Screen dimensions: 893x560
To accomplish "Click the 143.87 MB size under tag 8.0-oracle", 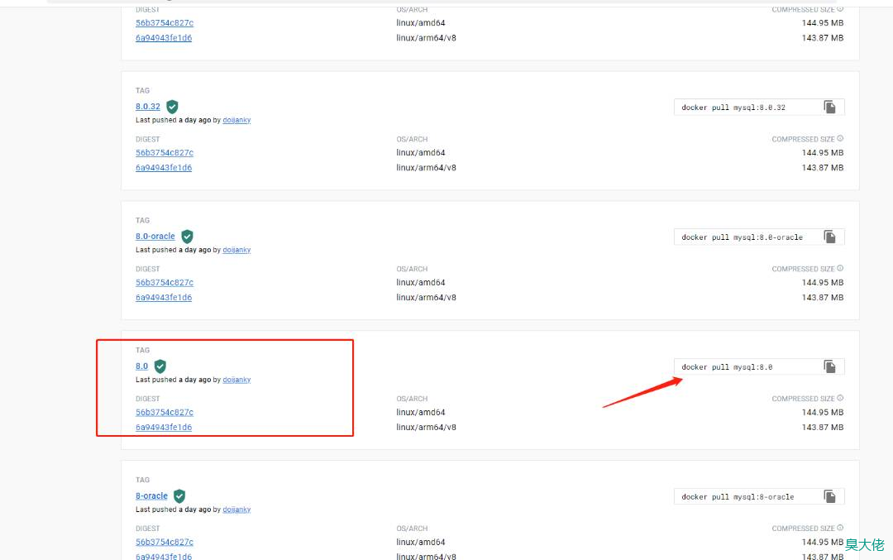I will 823,298.
